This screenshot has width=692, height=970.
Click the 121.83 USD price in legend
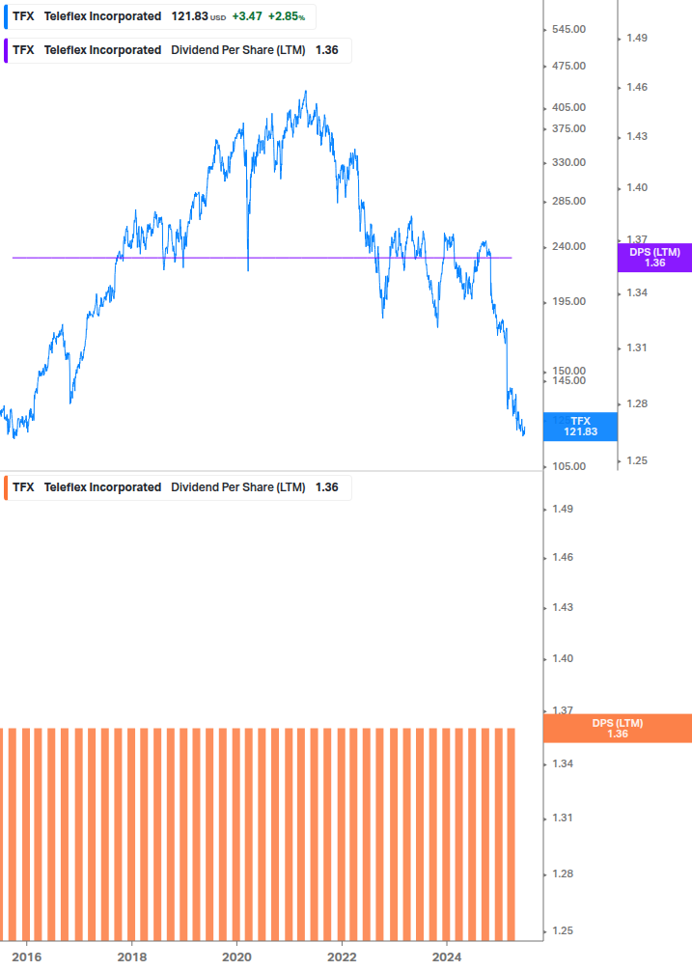[x=199, y=16]
